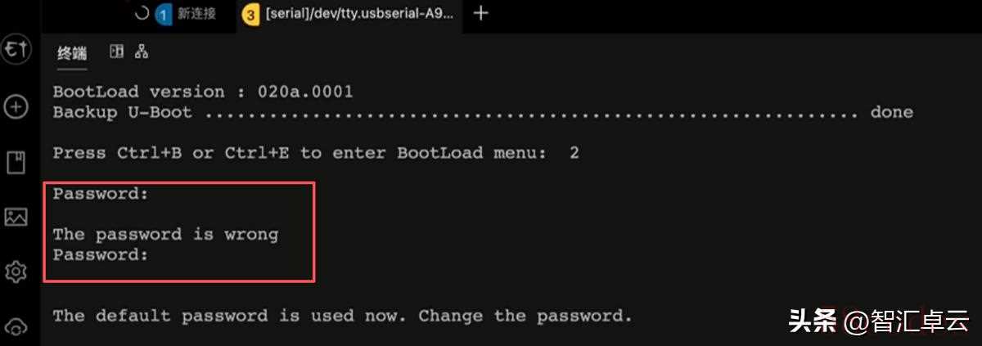Click the blue number 1 tab badge
Image resolution: width=982 pixels, height=346 pixels.
point(164,14)
